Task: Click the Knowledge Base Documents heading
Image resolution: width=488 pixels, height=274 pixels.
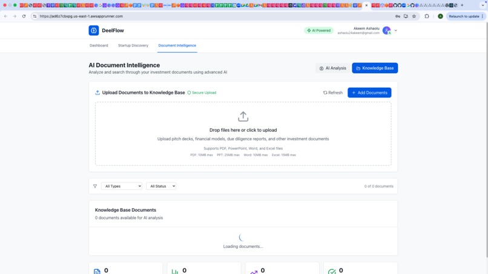Action: 125,210
